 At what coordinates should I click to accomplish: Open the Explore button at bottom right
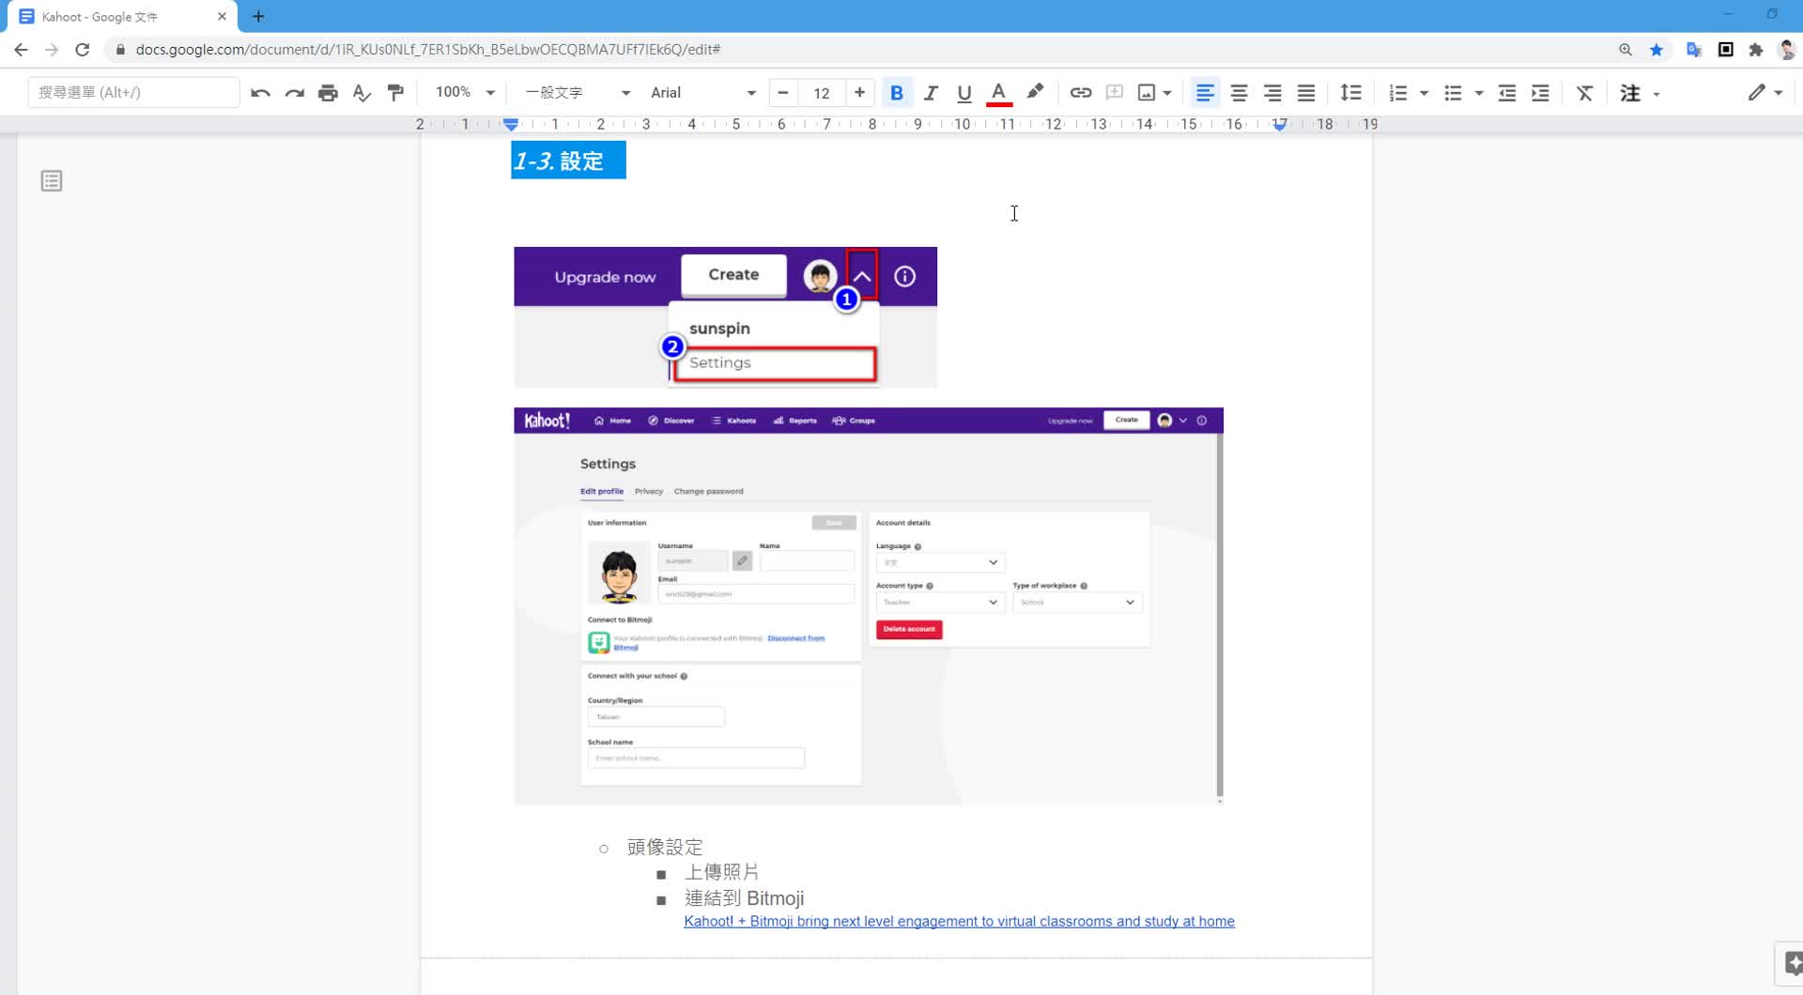click(x=1793, y=964)
